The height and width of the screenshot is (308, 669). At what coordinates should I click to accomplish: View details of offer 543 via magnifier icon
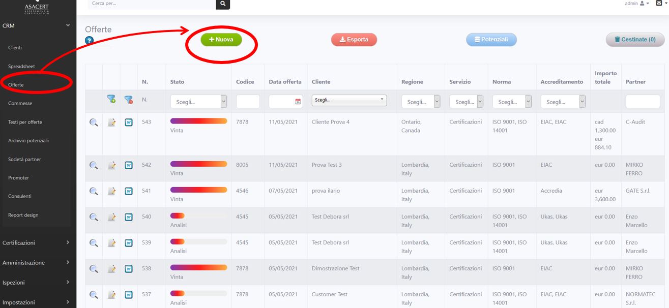point(94,122)
